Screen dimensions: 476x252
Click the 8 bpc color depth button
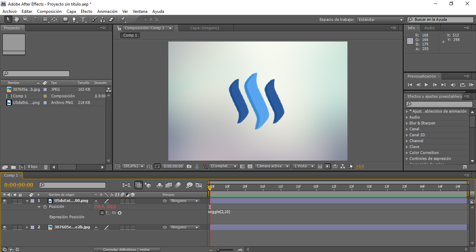(33, 167)
